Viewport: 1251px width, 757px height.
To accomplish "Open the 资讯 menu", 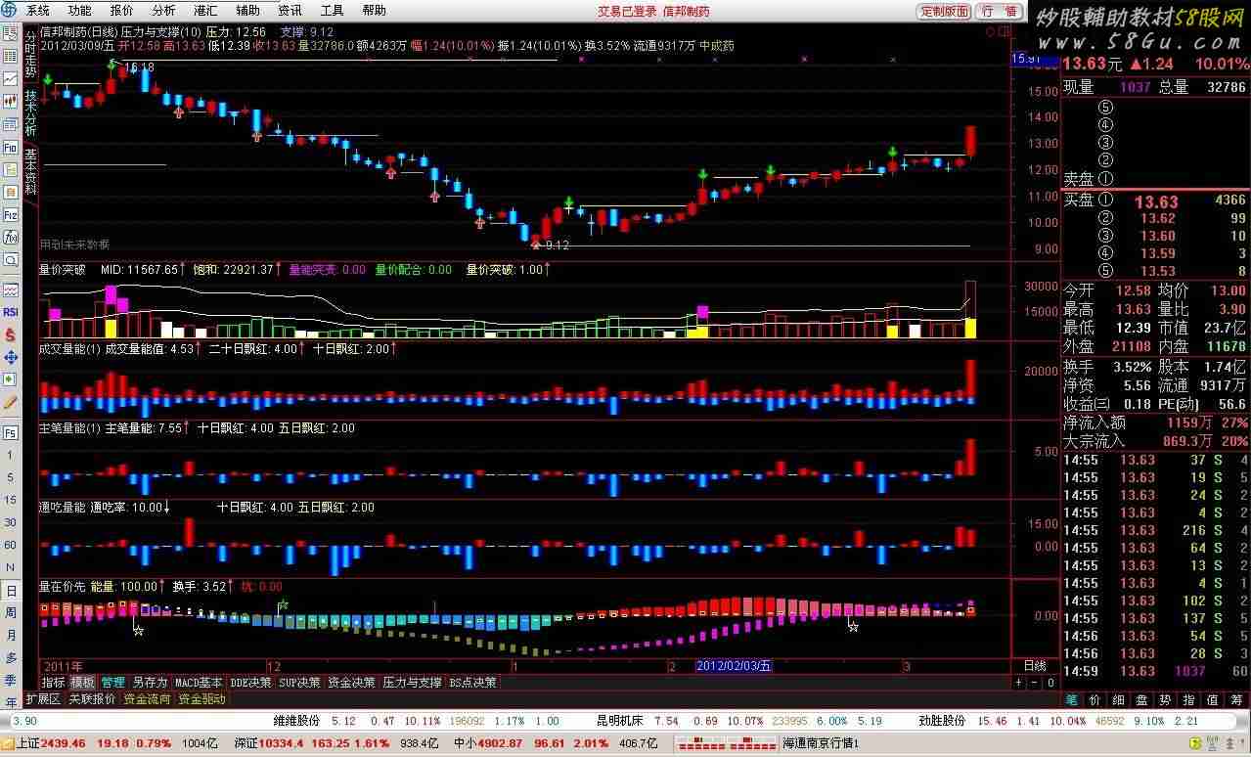I will point(290,11).
